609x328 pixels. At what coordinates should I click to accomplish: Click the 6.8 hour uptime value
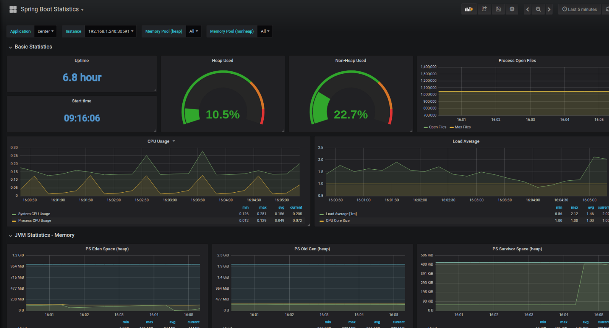pyautogui.click(x=82, y=77)
